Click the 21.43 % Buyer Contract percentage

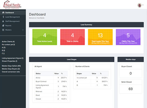tap(64, 82)
